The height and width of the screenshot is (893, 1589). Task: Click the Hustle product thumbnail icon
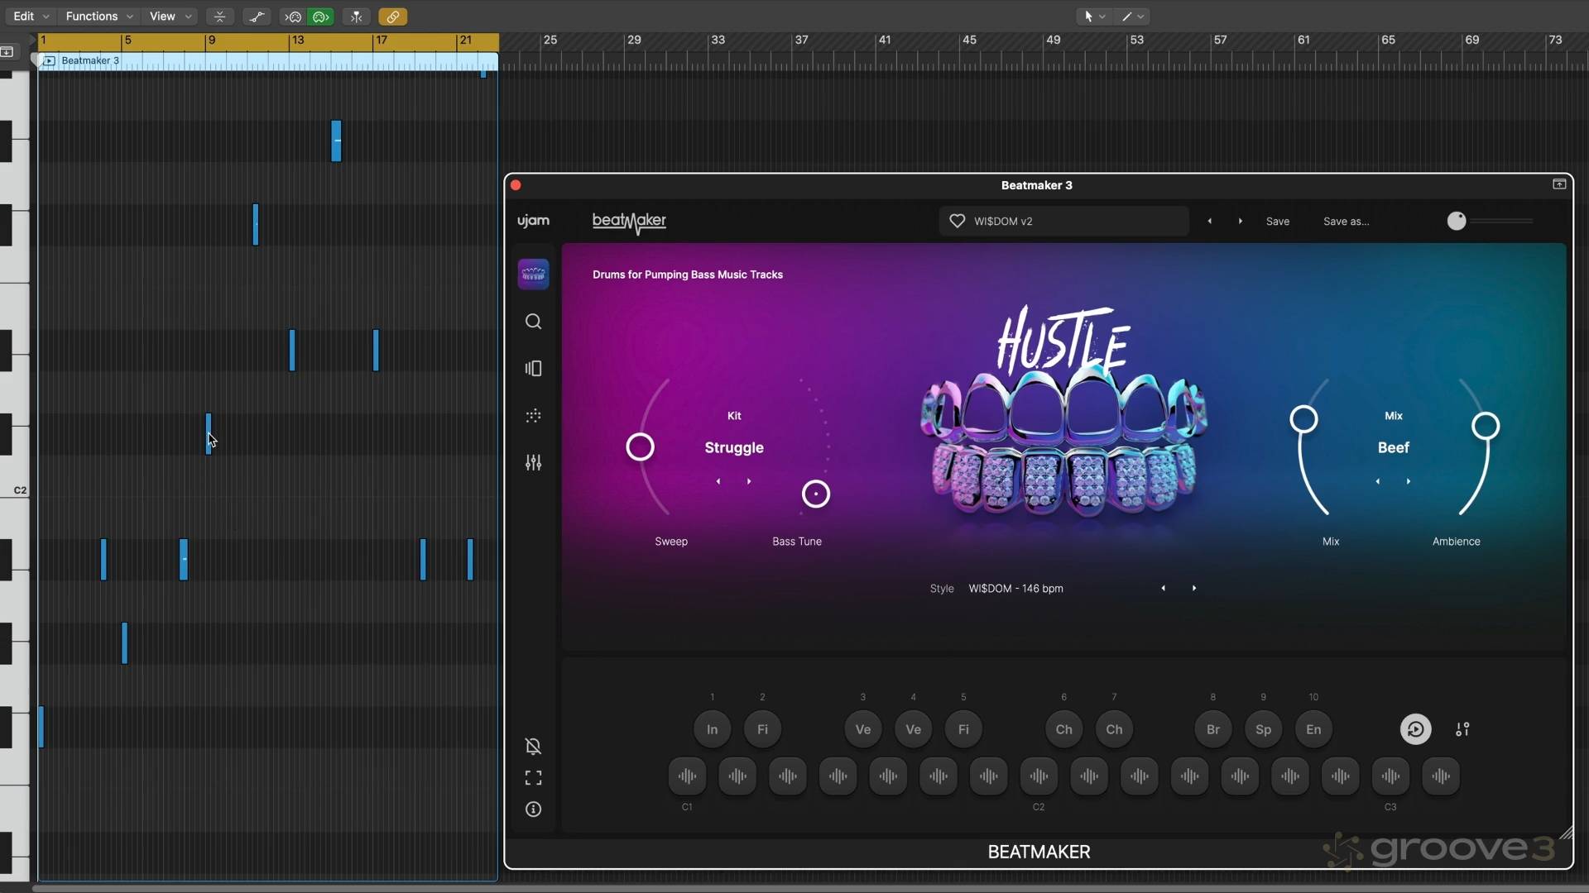tap(533, 275)
